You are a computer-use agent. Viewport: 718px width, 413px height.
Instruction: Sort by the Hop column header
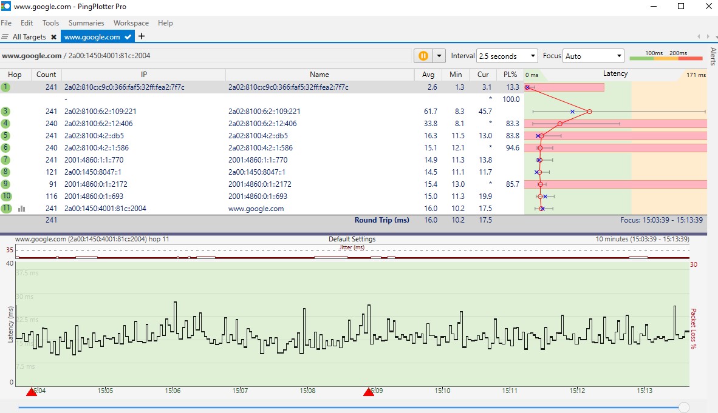[15, 75]
